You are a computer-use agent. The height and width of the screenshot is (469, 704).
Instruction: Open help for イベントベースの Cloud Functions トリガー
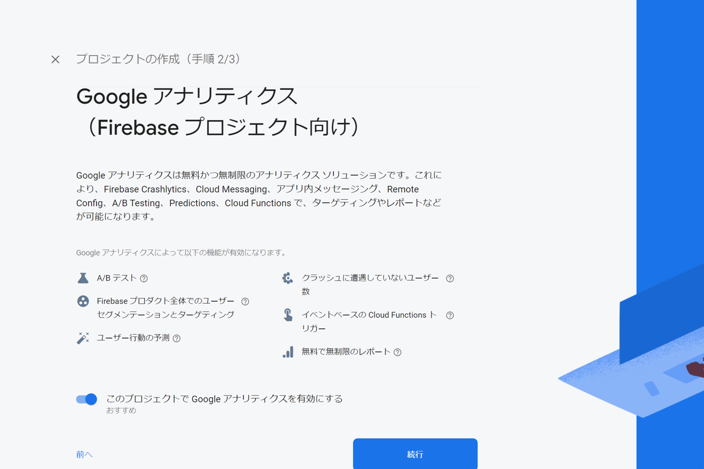[x=449, y=315]
